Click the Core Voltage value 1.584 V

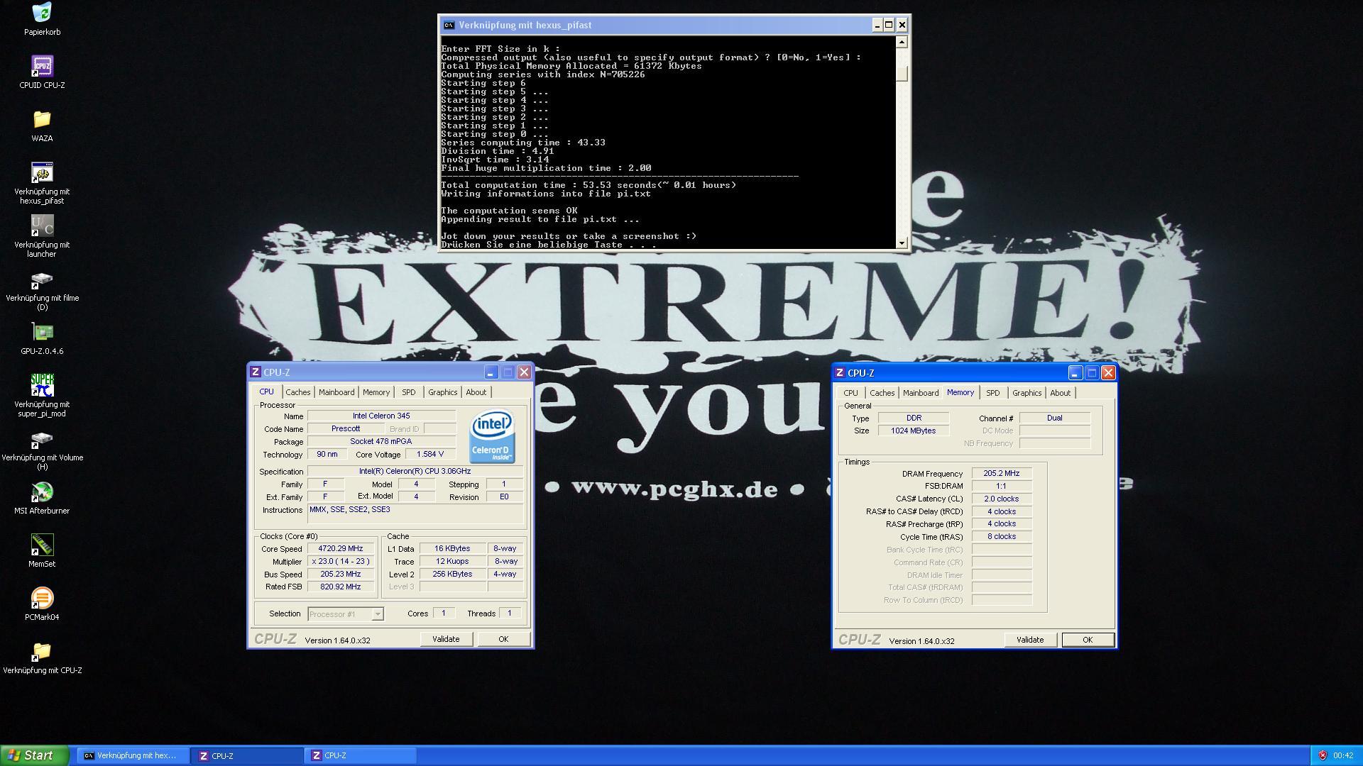430,454
